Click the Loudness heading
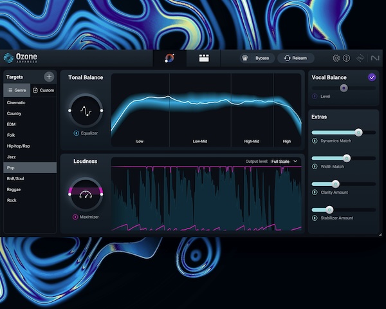The width and height of the screenshot is (386, 309). click(x=85, y=161)
